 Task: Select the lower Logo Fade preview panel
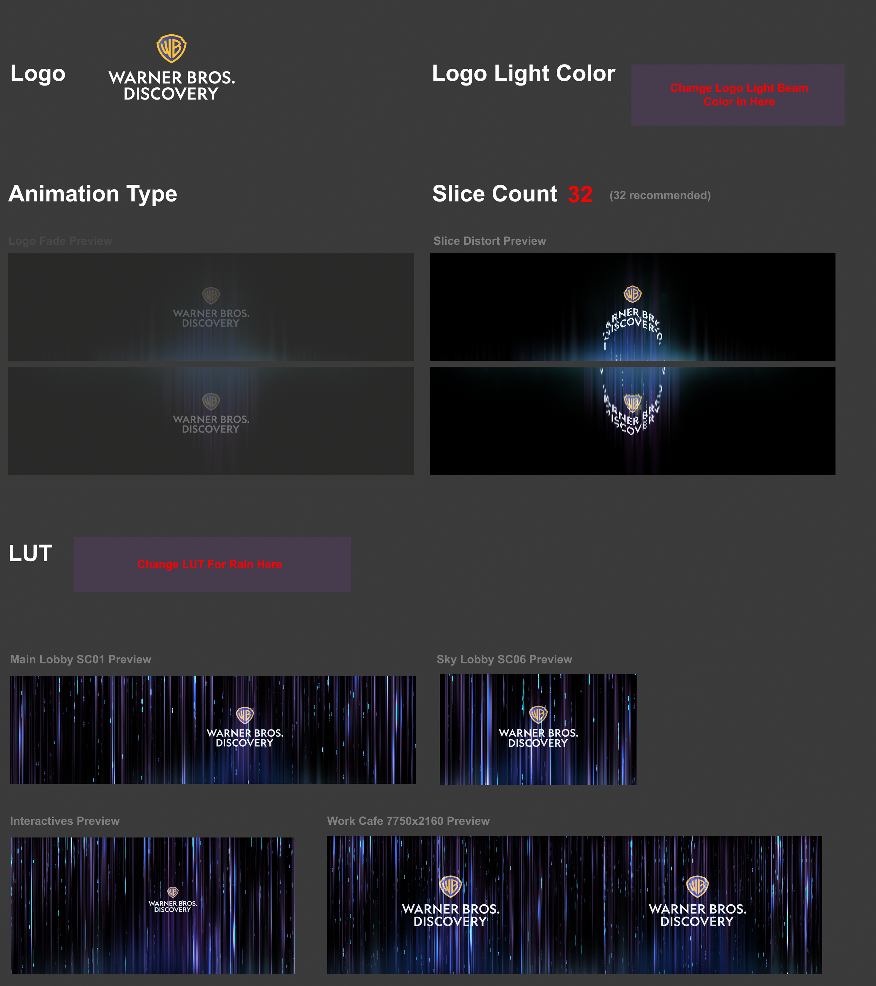(211, 420)
